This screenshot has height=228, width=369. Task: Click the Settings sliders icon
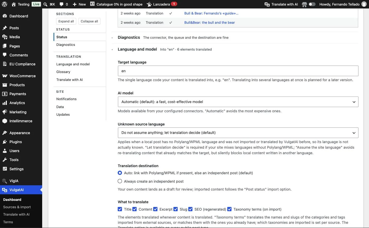5,169
